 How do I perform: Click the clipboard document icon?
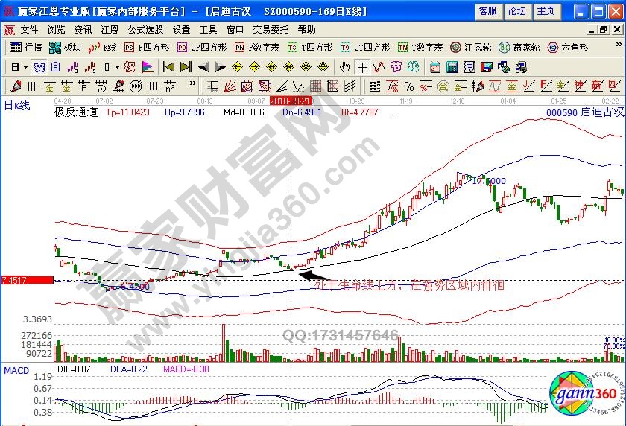55,67
